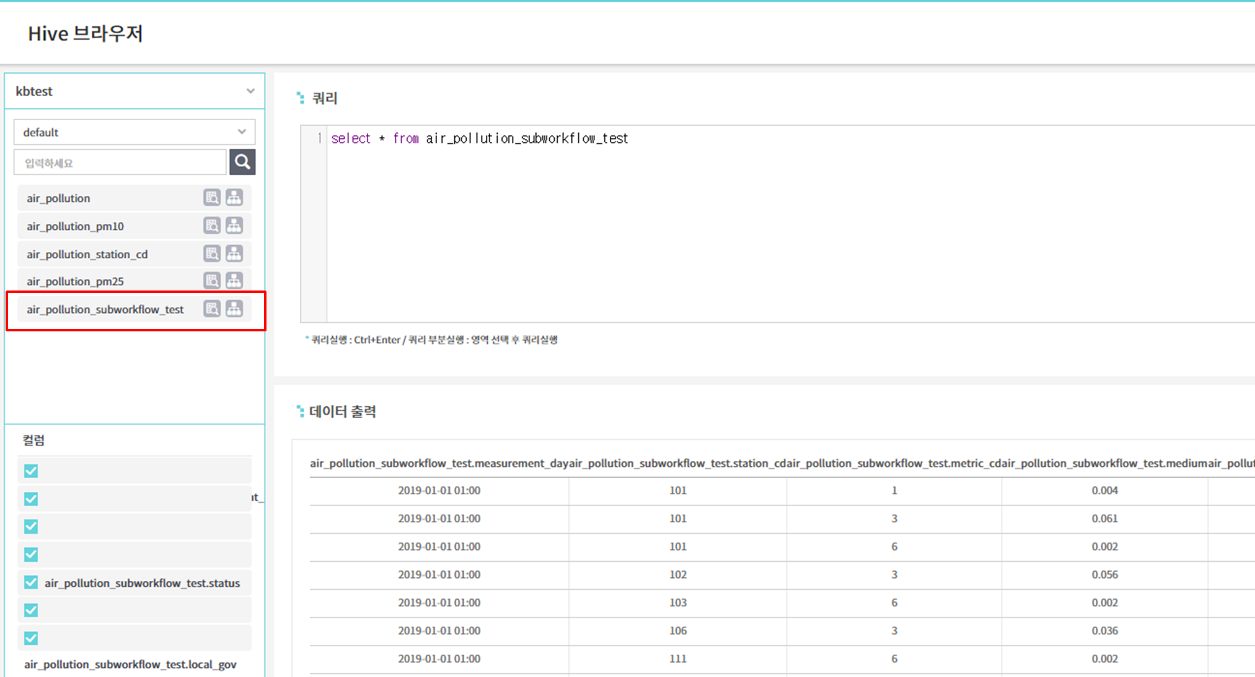
Task: Preview data icon for air_pollution_pm10
Action: point(212,225)
